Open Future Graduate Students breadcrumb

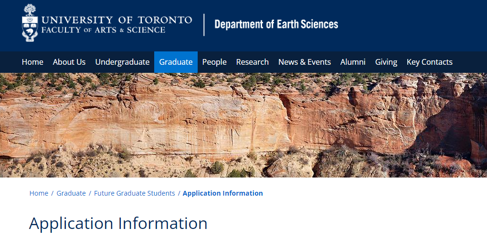pyautogui.click(x=135, y=193)
